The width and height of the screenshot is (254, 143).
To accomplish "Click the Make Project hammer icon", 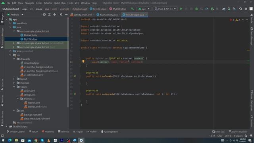I will (132, 9).
